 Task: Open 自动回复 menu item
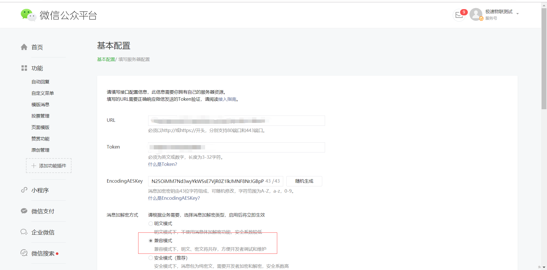click(x=40, y=82)
